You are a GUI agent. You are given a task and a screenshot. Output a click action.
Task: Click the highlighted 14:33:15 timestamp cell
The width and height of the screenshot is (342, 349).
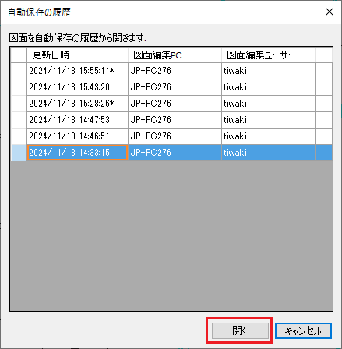pyautogui.click(x=77, y=153)
